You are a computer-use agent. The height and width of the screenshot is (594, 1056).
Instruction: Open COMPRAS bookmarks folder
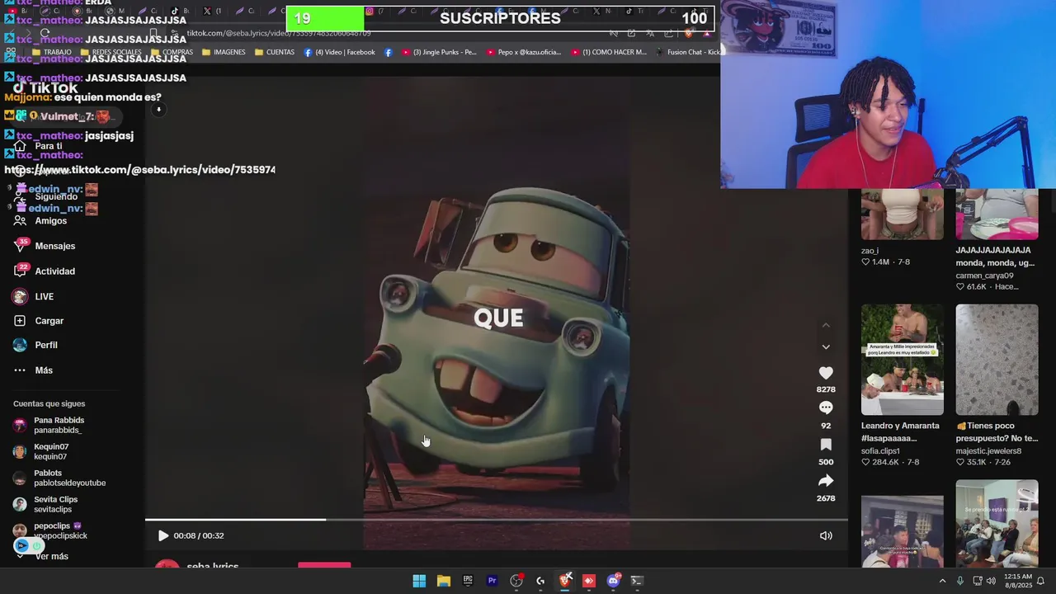[x=172, y=52]
